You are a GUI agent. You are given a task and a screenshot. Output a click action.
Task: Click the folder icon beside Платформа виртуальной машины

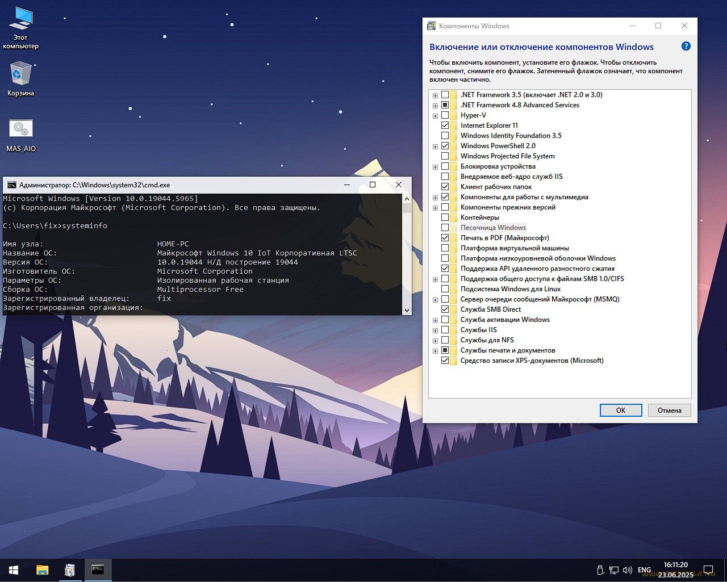[x=454, y=248]
